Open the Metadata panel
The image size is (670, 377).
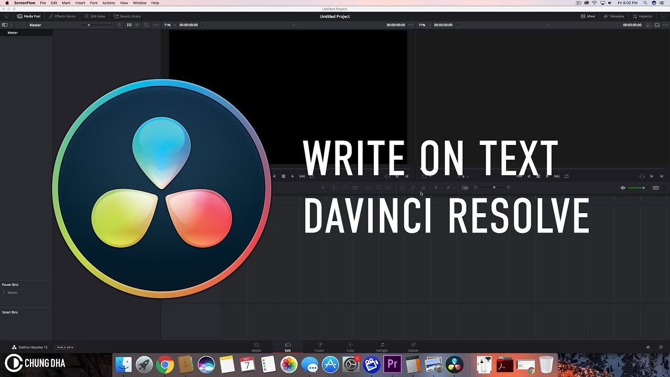pos(613,16)
